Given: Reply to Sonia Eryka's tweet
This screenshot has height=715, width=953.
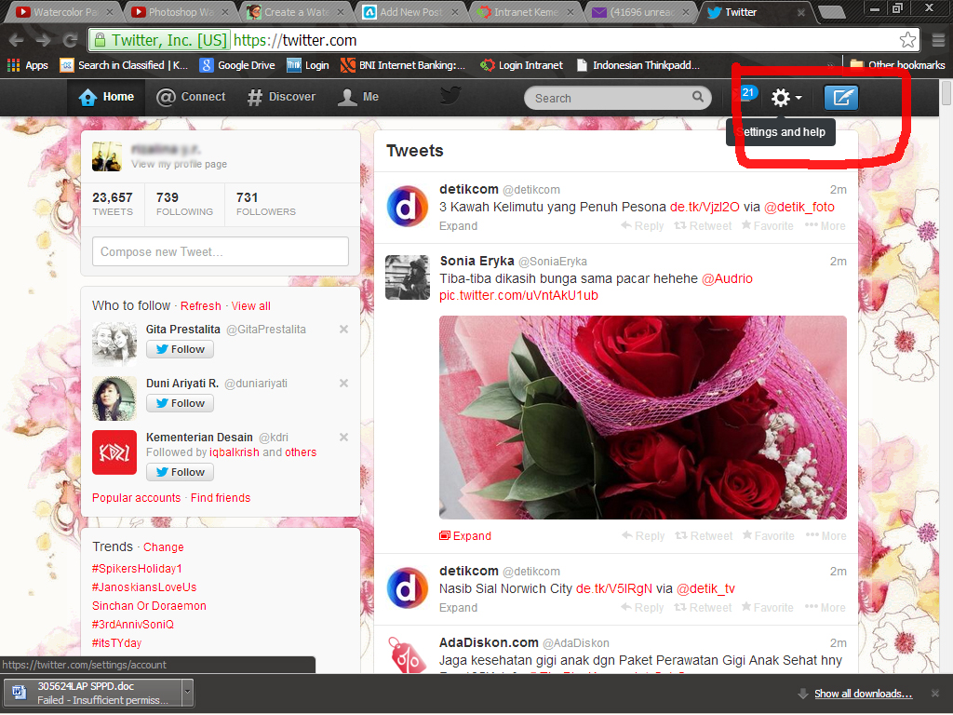Looking at the screenshot, I should (x=643, y=535).
